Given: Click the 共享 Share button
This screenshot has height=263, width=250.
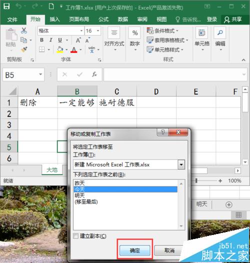Looking at the screenshot, I should tap(233, 19).
